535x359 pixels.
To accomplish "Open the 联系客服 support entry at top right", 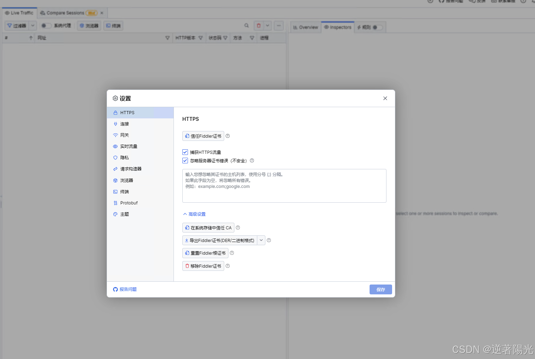I will point(503,1).
